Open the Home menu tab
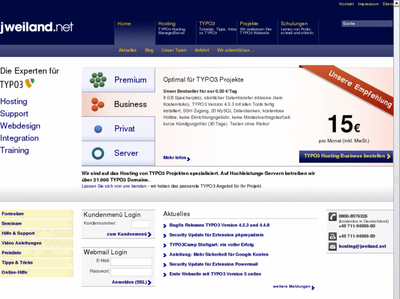Viewport: 400px width, 299px height. 135,32
